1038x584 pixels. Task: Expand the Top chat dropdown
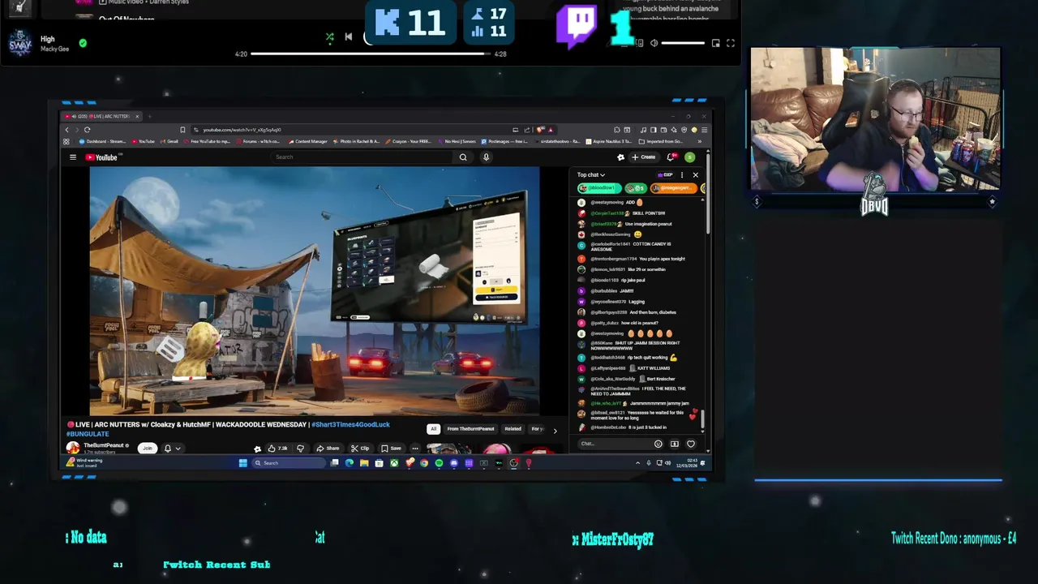point(590,175)
